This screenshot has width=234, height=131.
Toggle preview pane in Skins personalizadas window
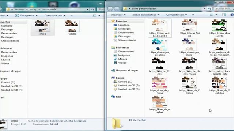pos(224,15)
